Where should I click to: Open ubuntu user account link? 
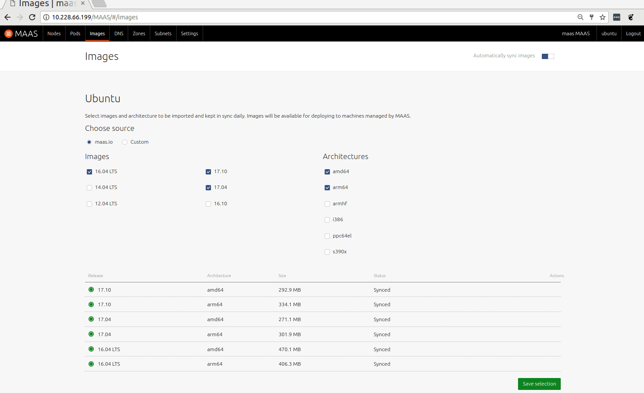[609, 33]
